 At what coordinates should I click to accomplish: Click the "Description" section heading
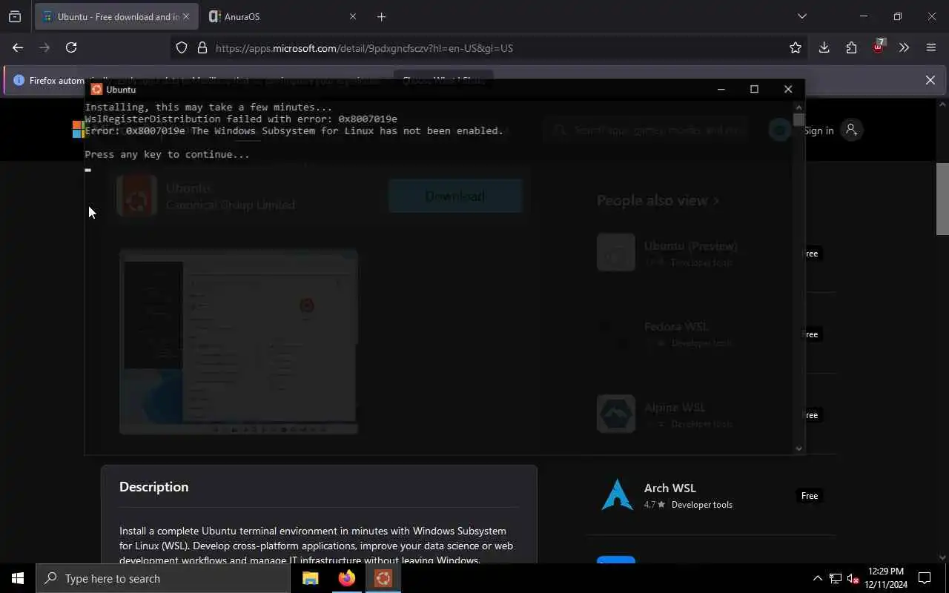tap(153, 487)
